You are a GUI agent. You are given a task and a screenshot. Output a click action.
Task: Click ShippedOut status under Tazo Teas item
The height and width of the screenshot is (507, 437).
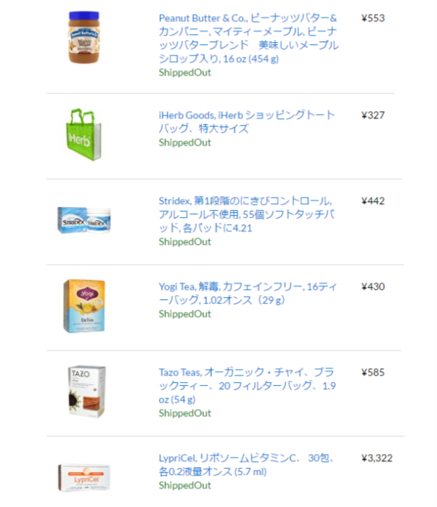185,413
